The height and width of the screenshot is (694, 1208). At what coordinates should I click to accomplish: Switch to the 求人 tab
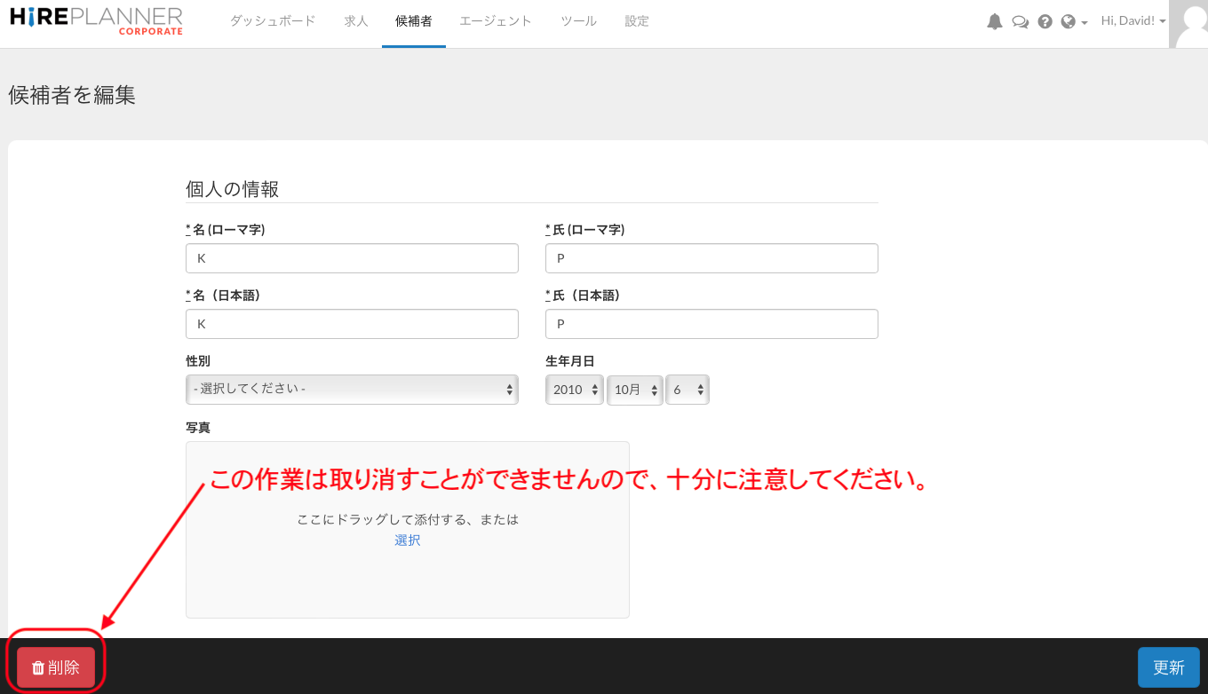356,21
